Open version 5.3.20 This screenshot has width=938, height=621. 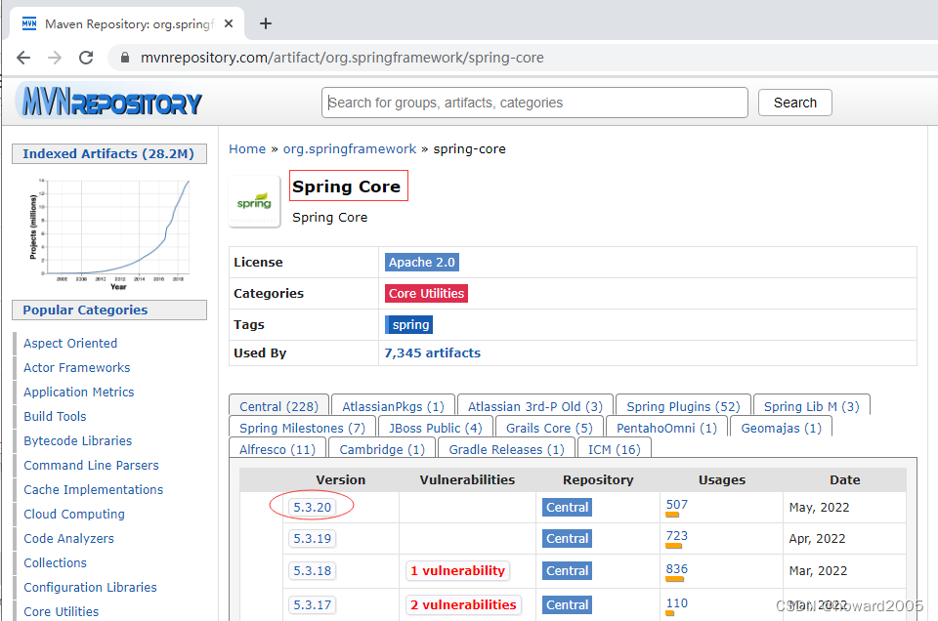point(313,507)
